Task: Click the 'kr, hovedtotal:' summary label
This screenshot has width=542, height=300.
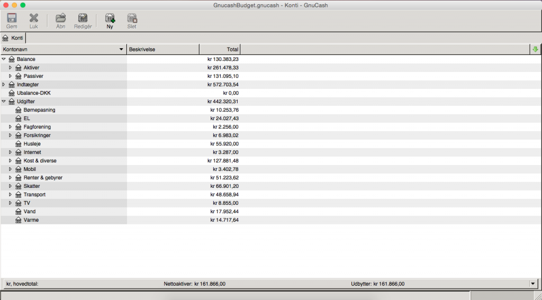Action: point(22,284)
